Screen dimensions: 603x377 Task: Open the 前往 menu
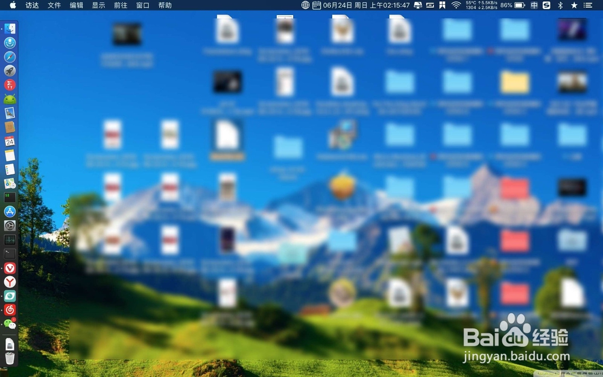pyautogui.click(x=121, y=5)
